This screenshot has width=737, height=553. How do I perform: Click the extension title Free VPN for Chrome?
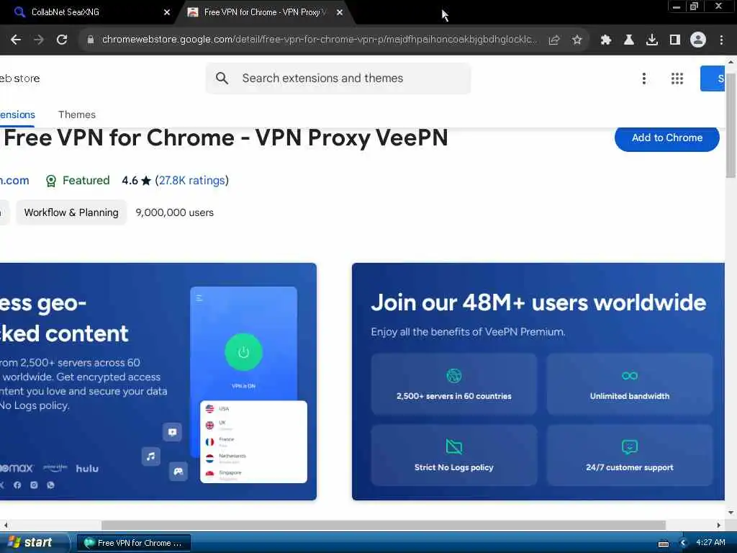point(225,138)
